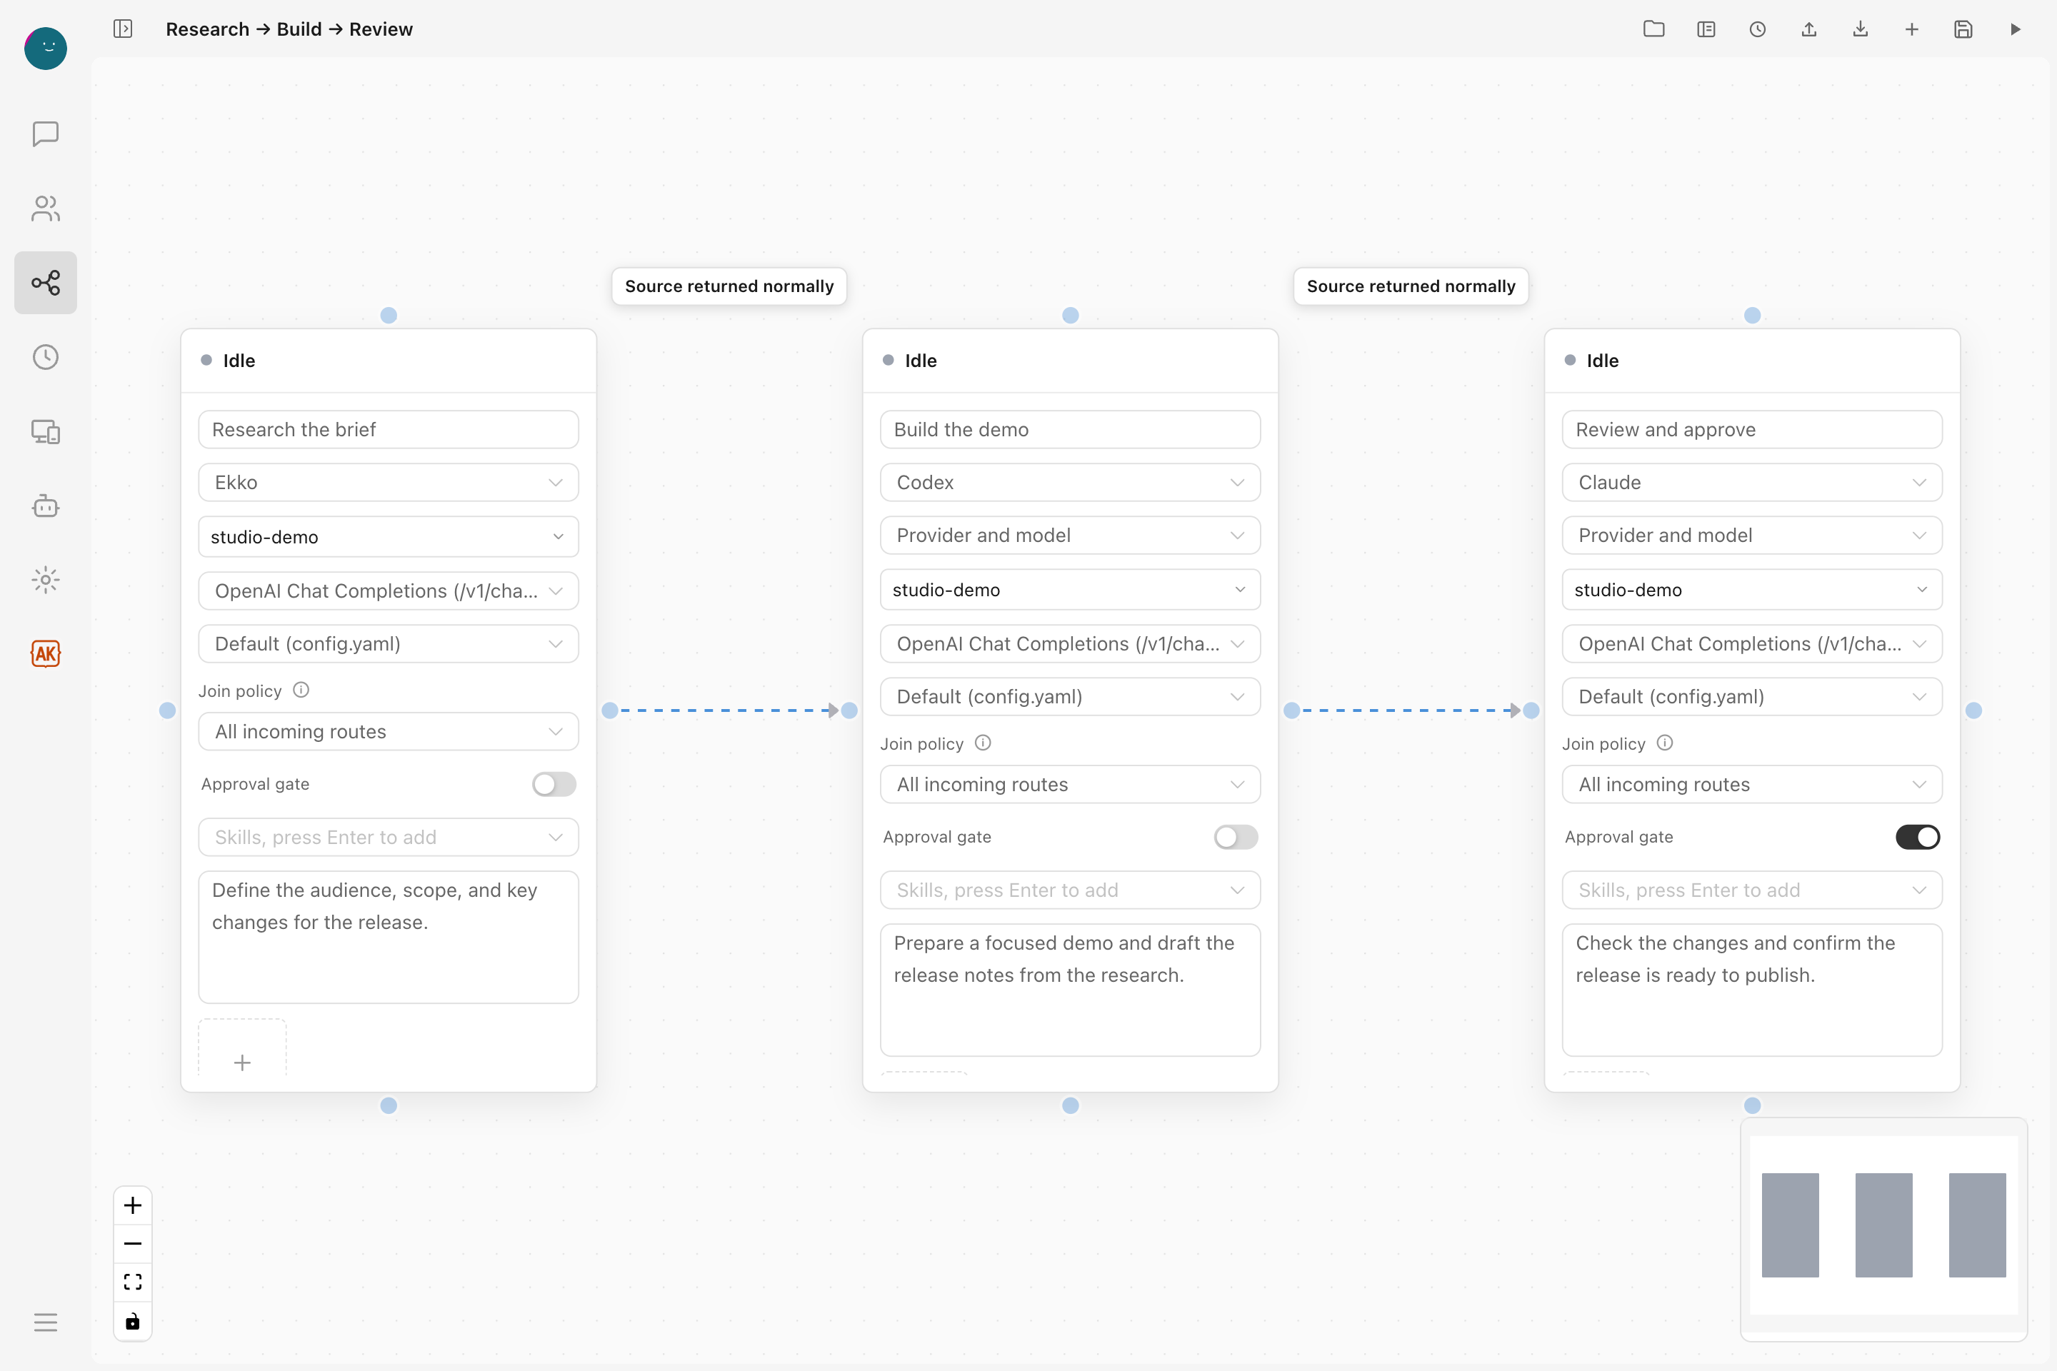Click Join policy info icon in Review node
The height and width of the screenshot is (1371, 2057).
(1664, 743)
